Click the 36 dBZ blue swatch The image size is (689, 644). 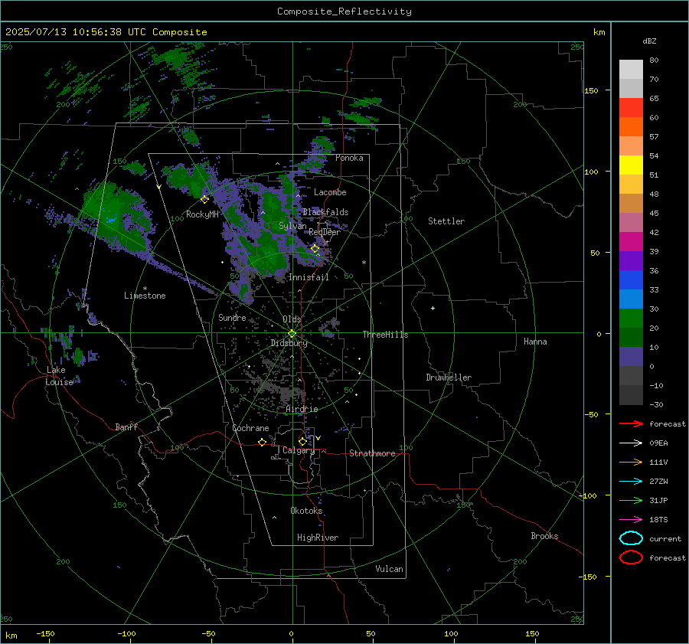631,280
